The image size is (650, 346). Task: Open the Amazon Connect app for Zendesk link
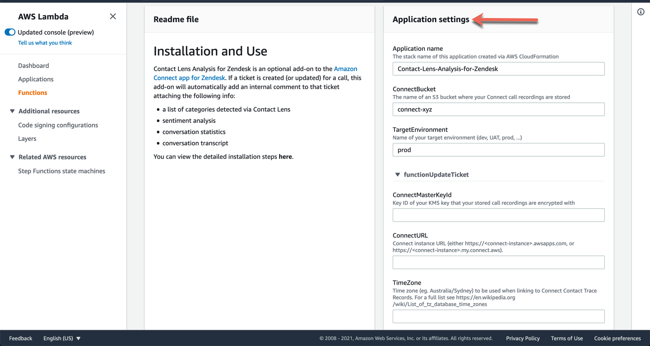pos(189,78)
